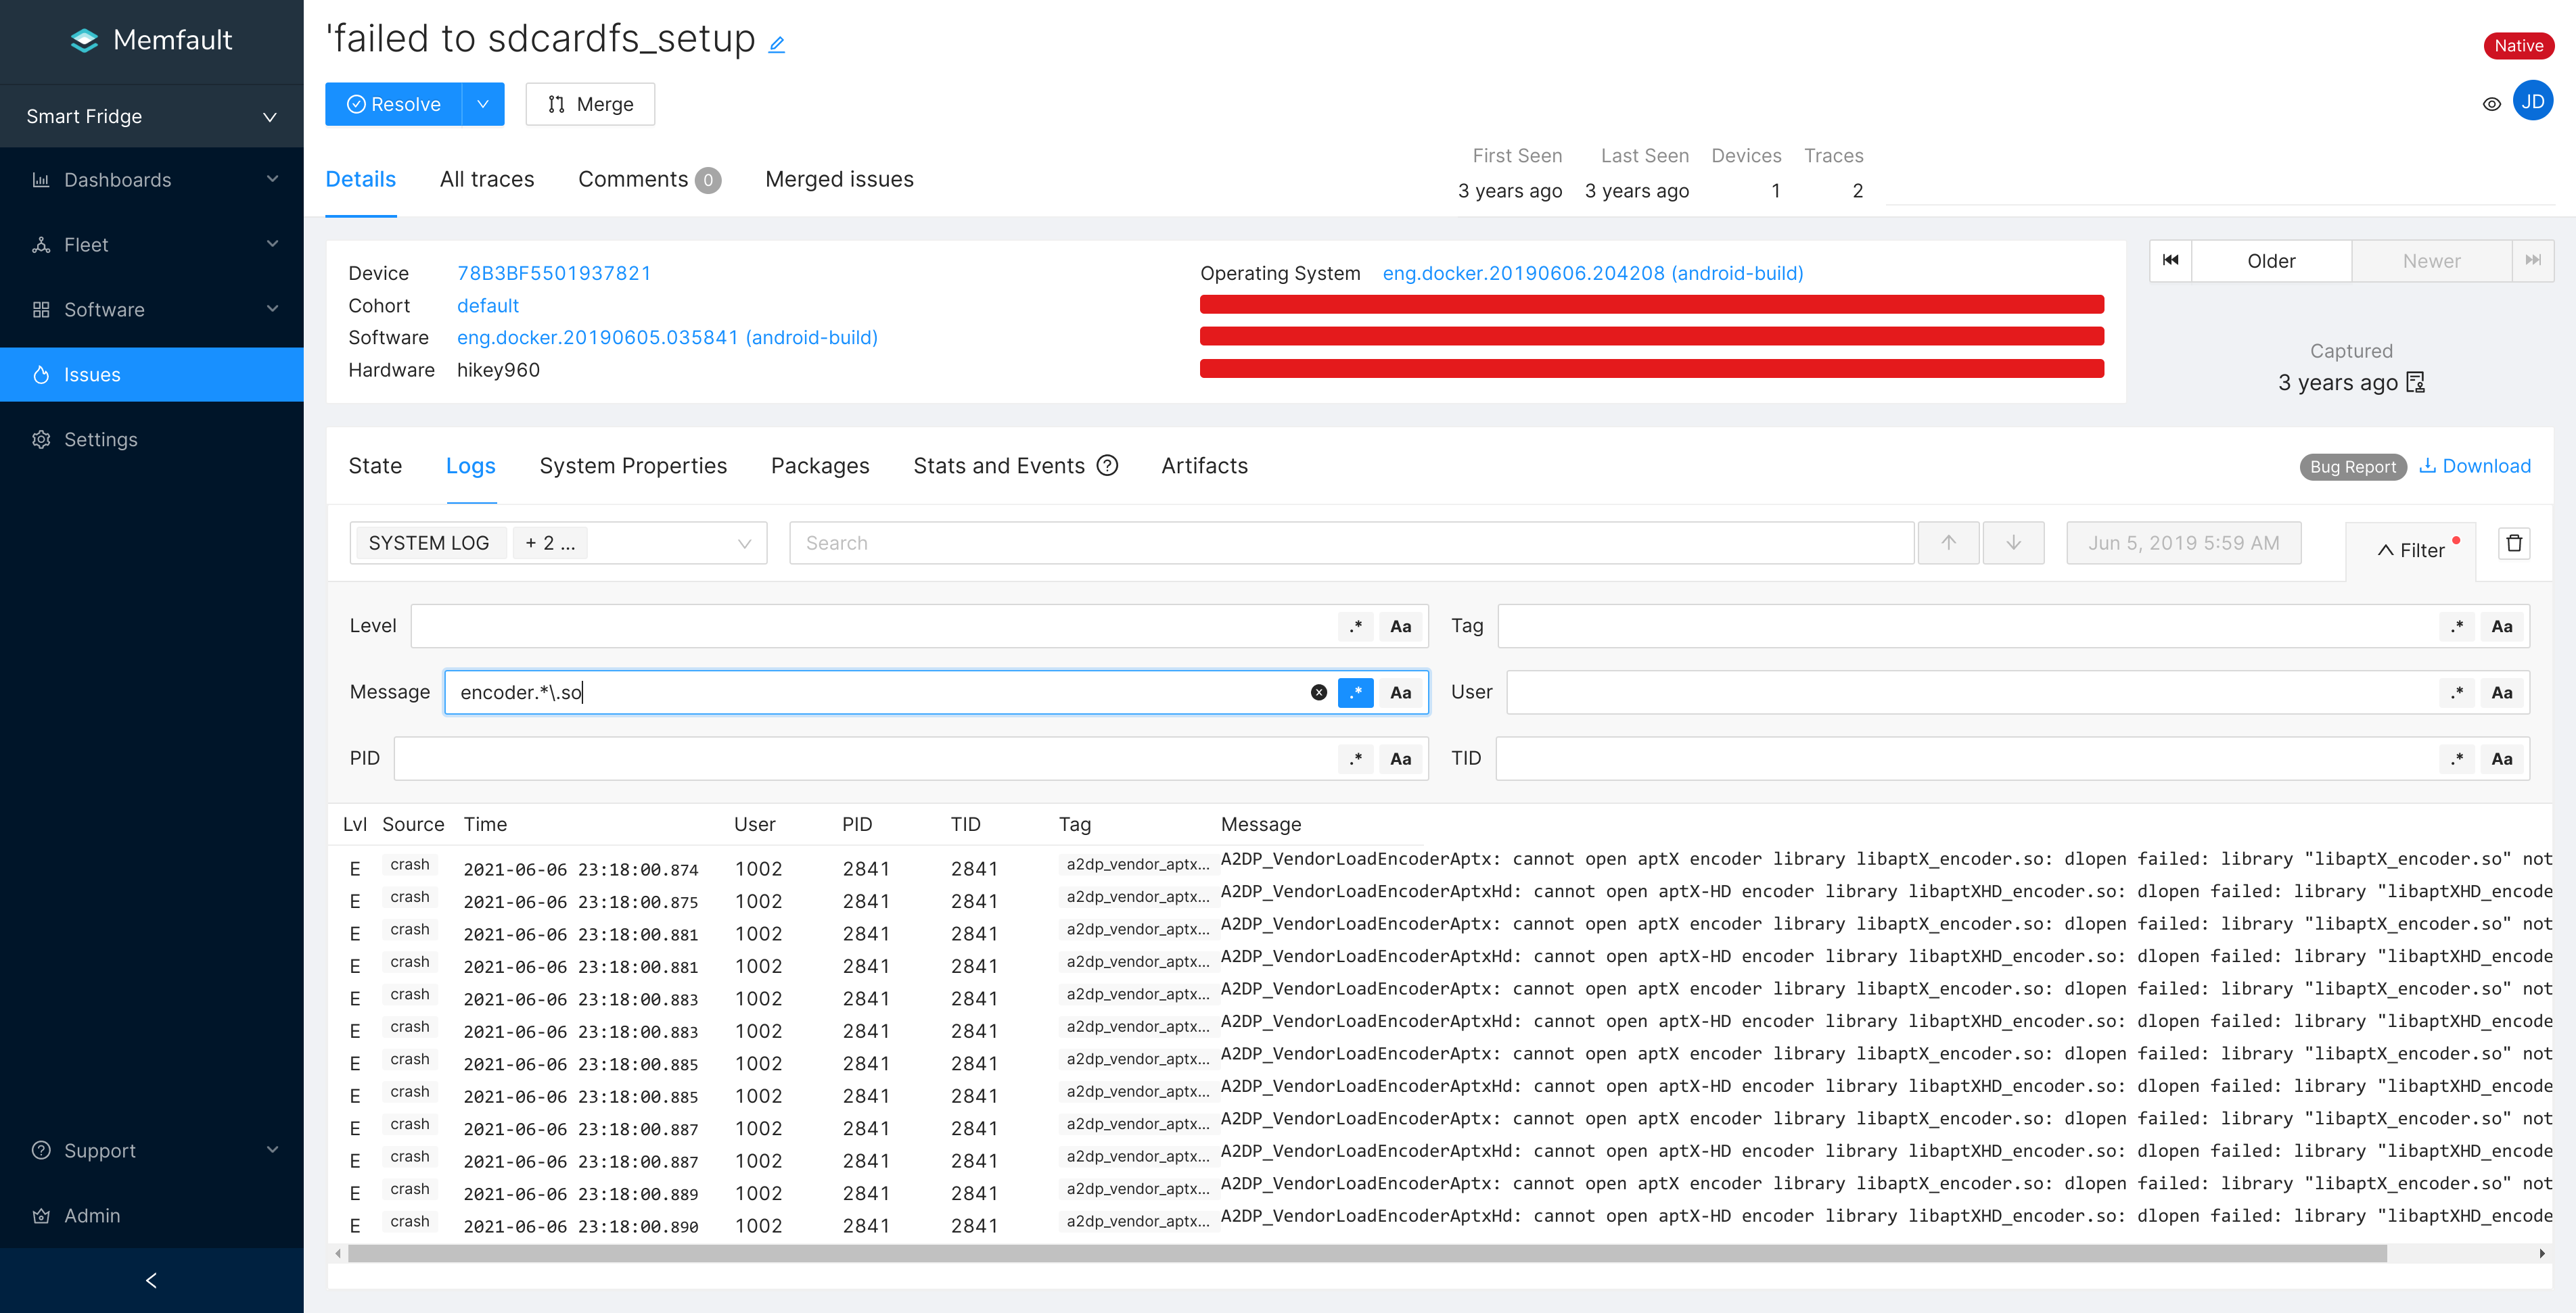Toggle case sensitivity on Level filter

coord(1400,627)
